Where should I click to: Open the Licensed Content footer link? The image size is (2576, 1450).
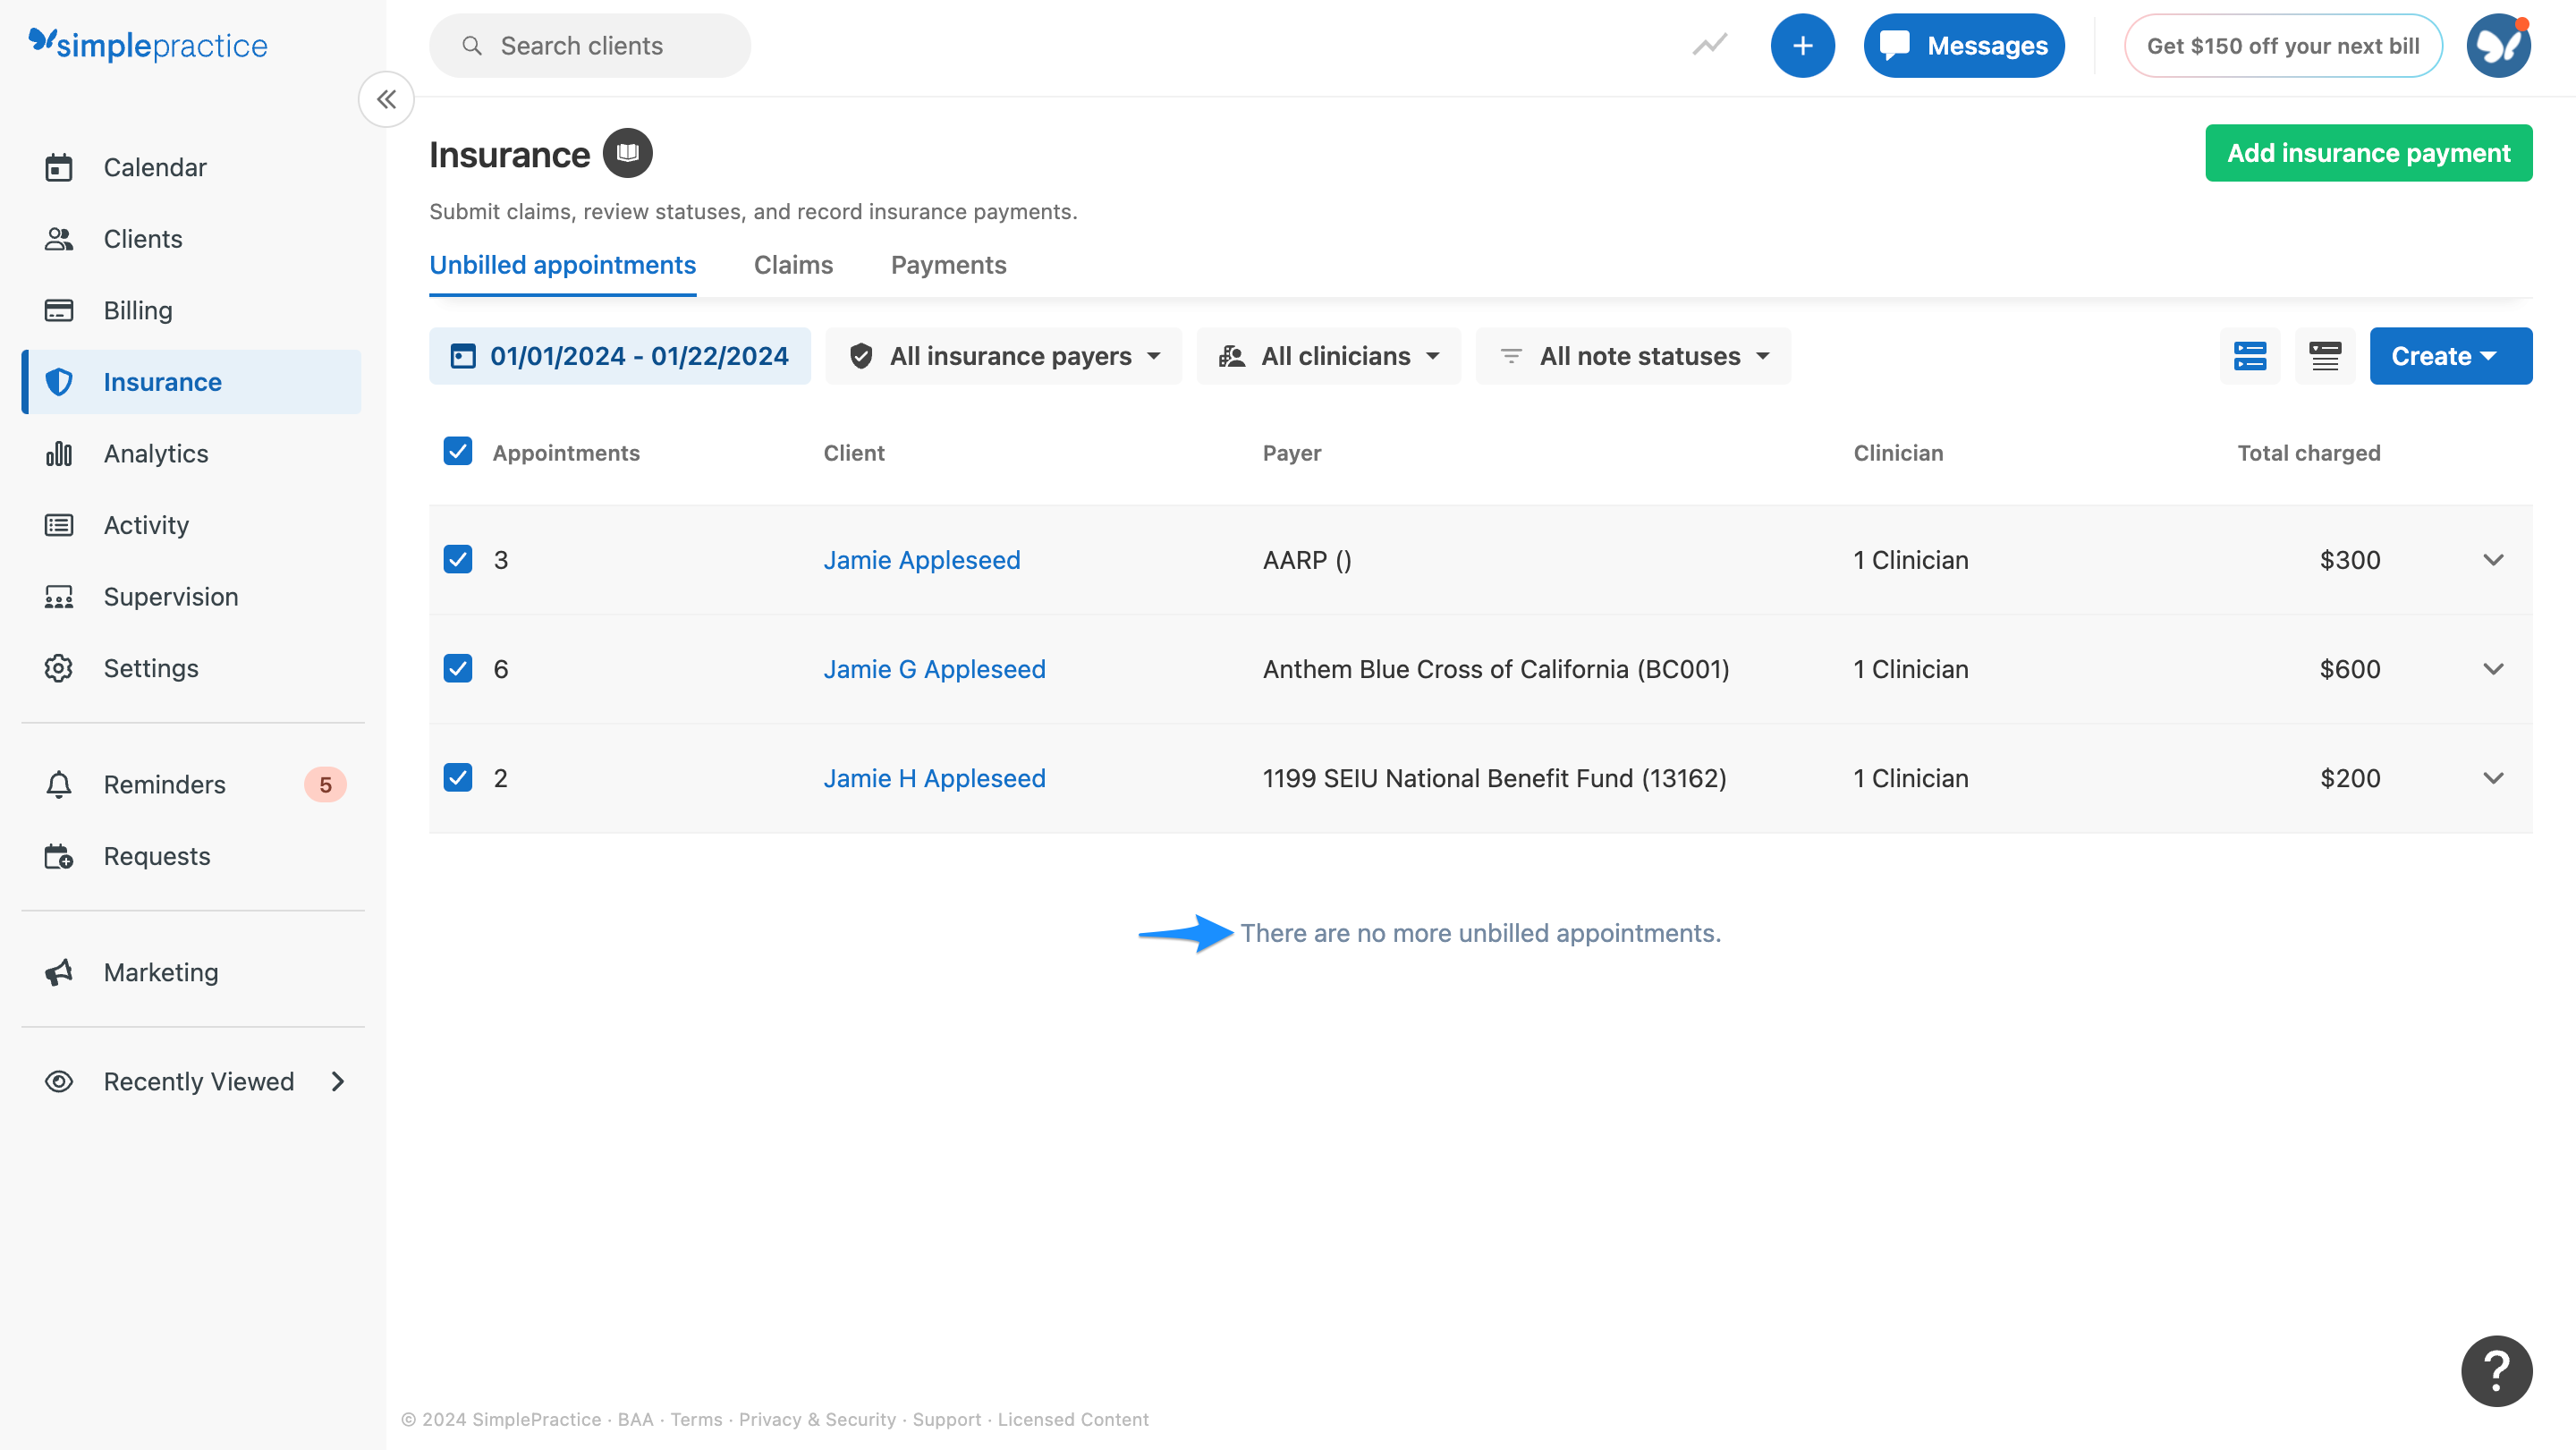[x=1073, y=1419]
